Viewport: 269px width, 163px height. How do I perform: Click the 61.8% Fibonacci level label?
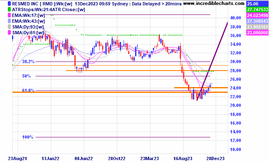29,90
